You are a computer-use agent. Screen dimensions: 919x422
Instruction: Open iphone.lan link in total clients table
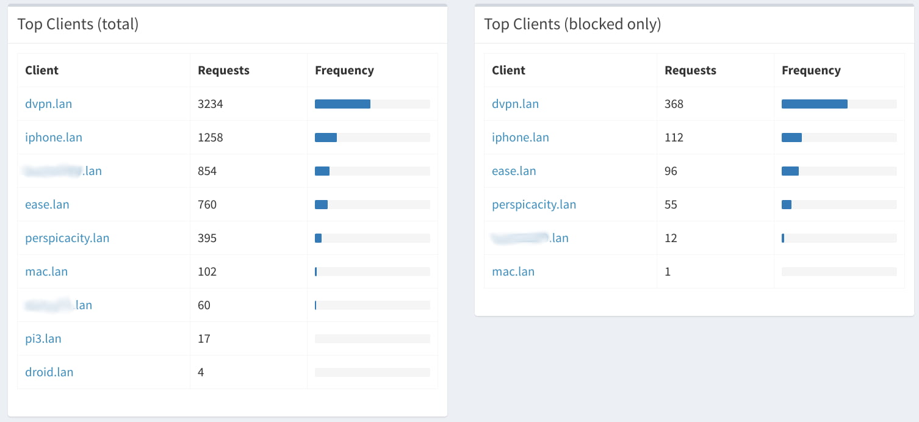click(x=54, y=137)
